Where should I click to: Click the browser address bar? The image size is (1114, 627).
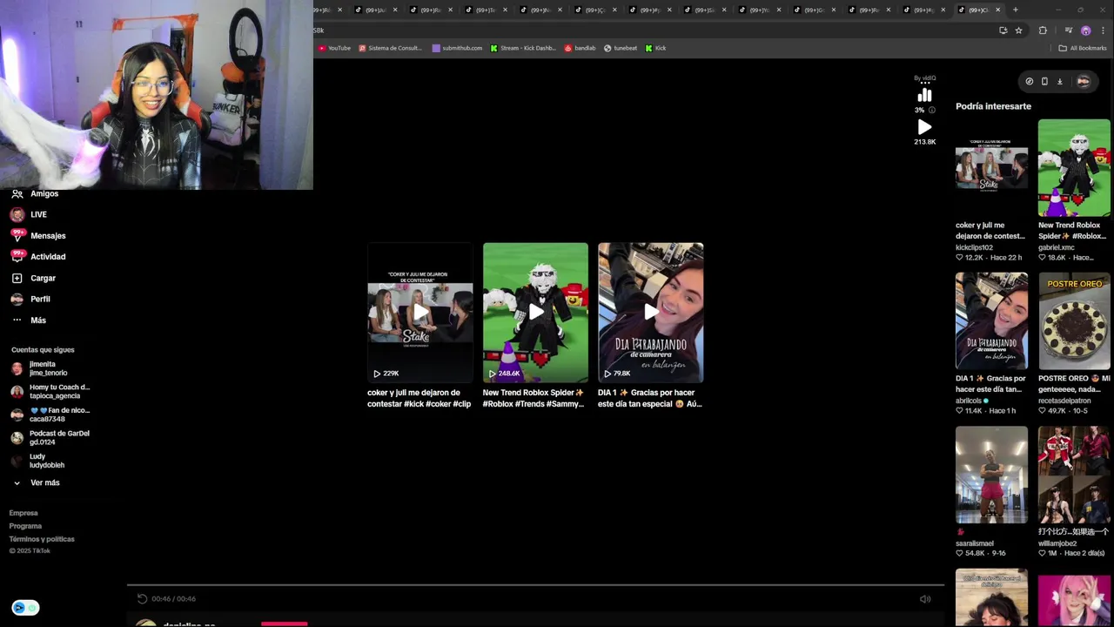tap(653, 30)
